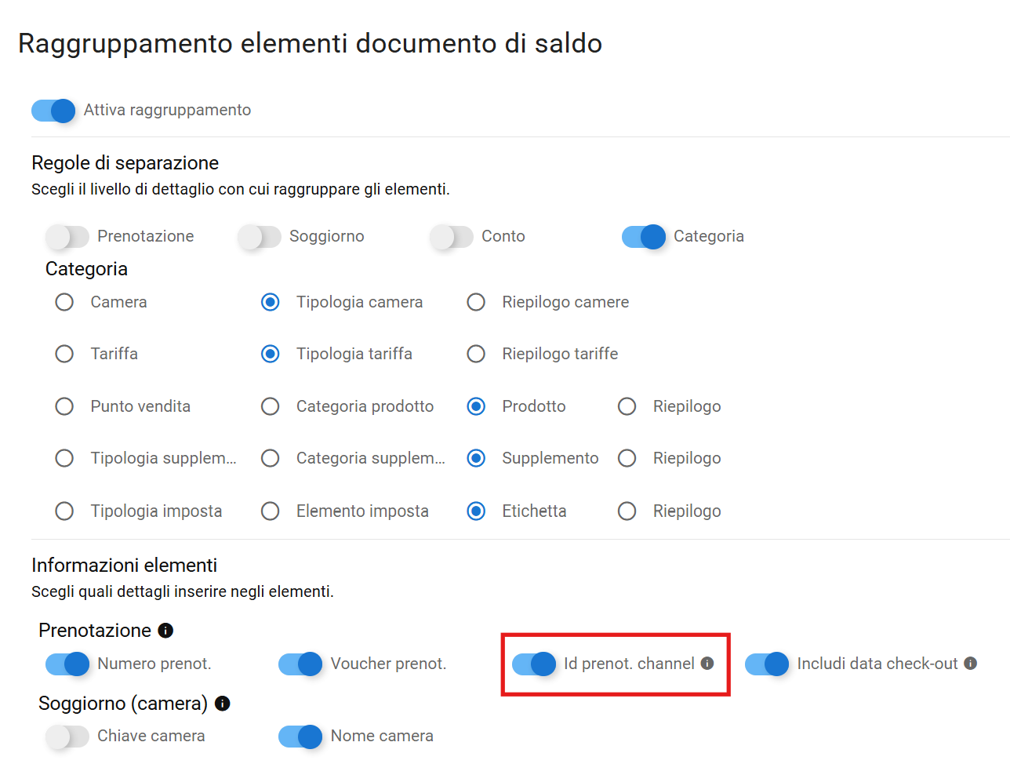Image resolution: width=1010 pixels, height=764 pixels.
Task: Turn on the Conto separation toggle
Action: tap(452, 237)
